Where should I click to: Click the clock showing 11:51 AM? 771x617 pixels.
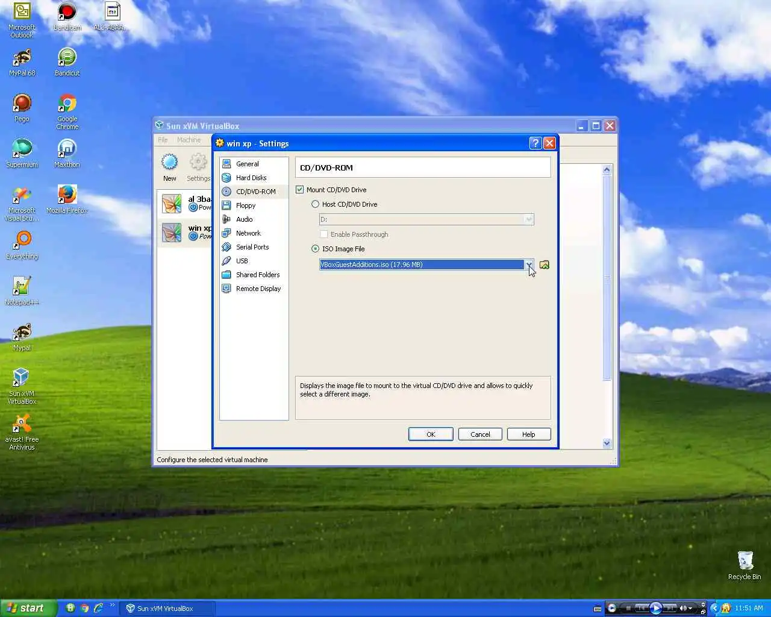[x=749, y=608]
